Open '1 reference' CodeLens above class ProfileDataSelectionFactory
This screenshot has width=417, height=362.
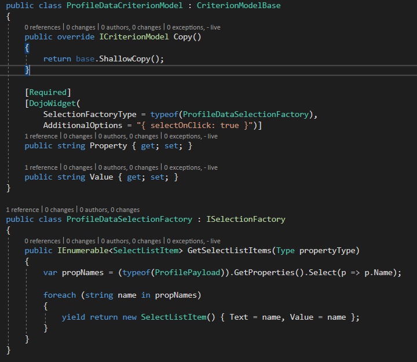[23, 210]
